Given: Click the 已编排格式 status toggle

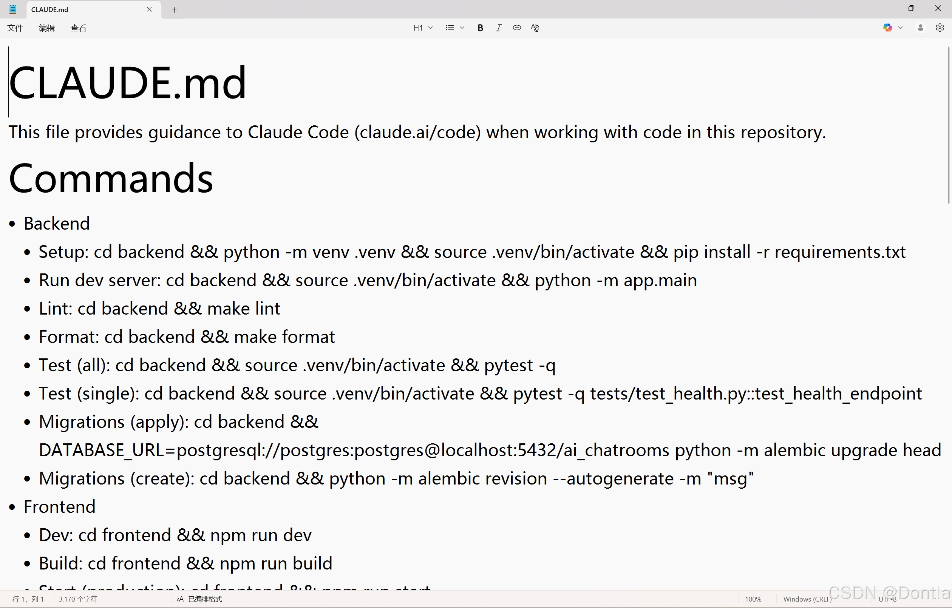Looking at the screenshot, I should (199, 599).
